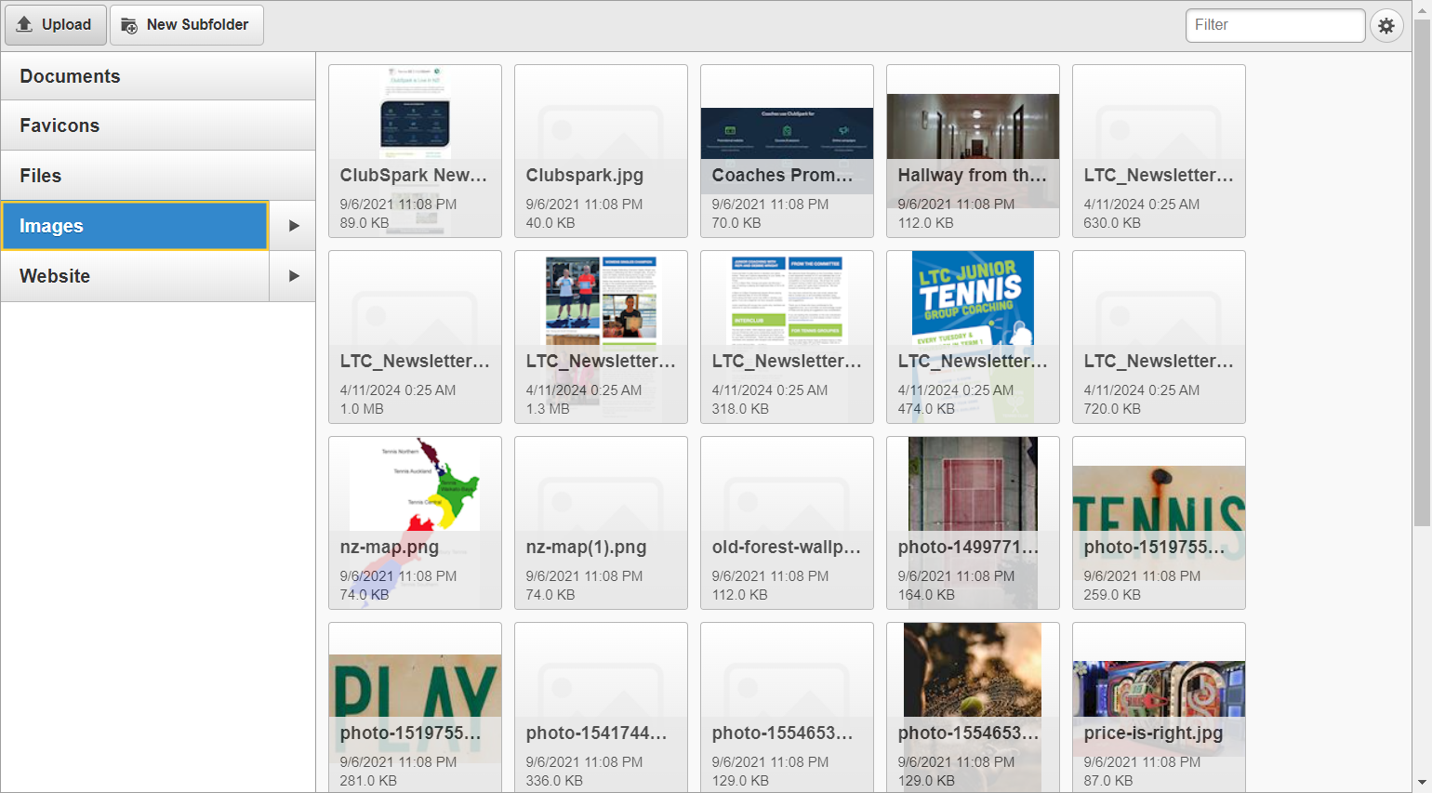Viewport: 1432px width, 793px height.
Task: Select photo-1519755... file sized 259.0 KB
Action: pos(1159,522)
